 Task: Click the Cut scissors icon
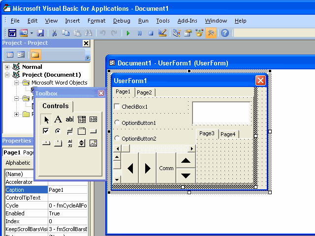[x=54, y=33]
